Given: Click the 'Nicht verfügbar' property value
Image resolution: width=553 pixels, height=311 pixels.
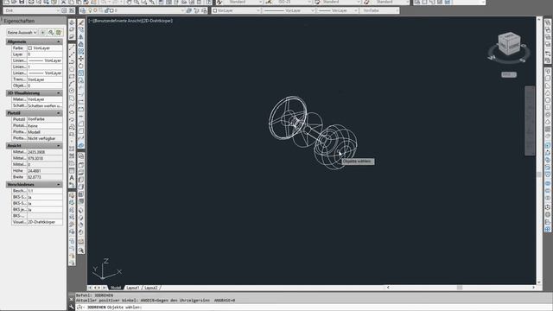Looking at the screenshot, I should [44, 138].
